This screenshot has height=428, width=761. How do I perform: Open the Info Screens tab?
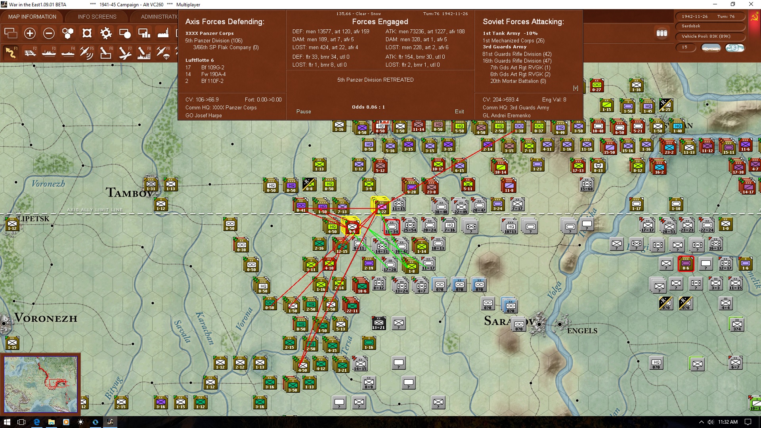[x=97, y=17]
